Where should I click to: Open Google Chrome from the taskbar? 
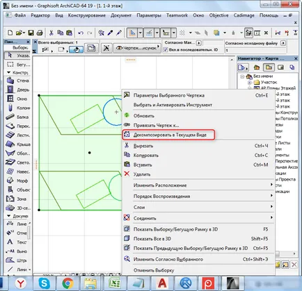(67, 283)
